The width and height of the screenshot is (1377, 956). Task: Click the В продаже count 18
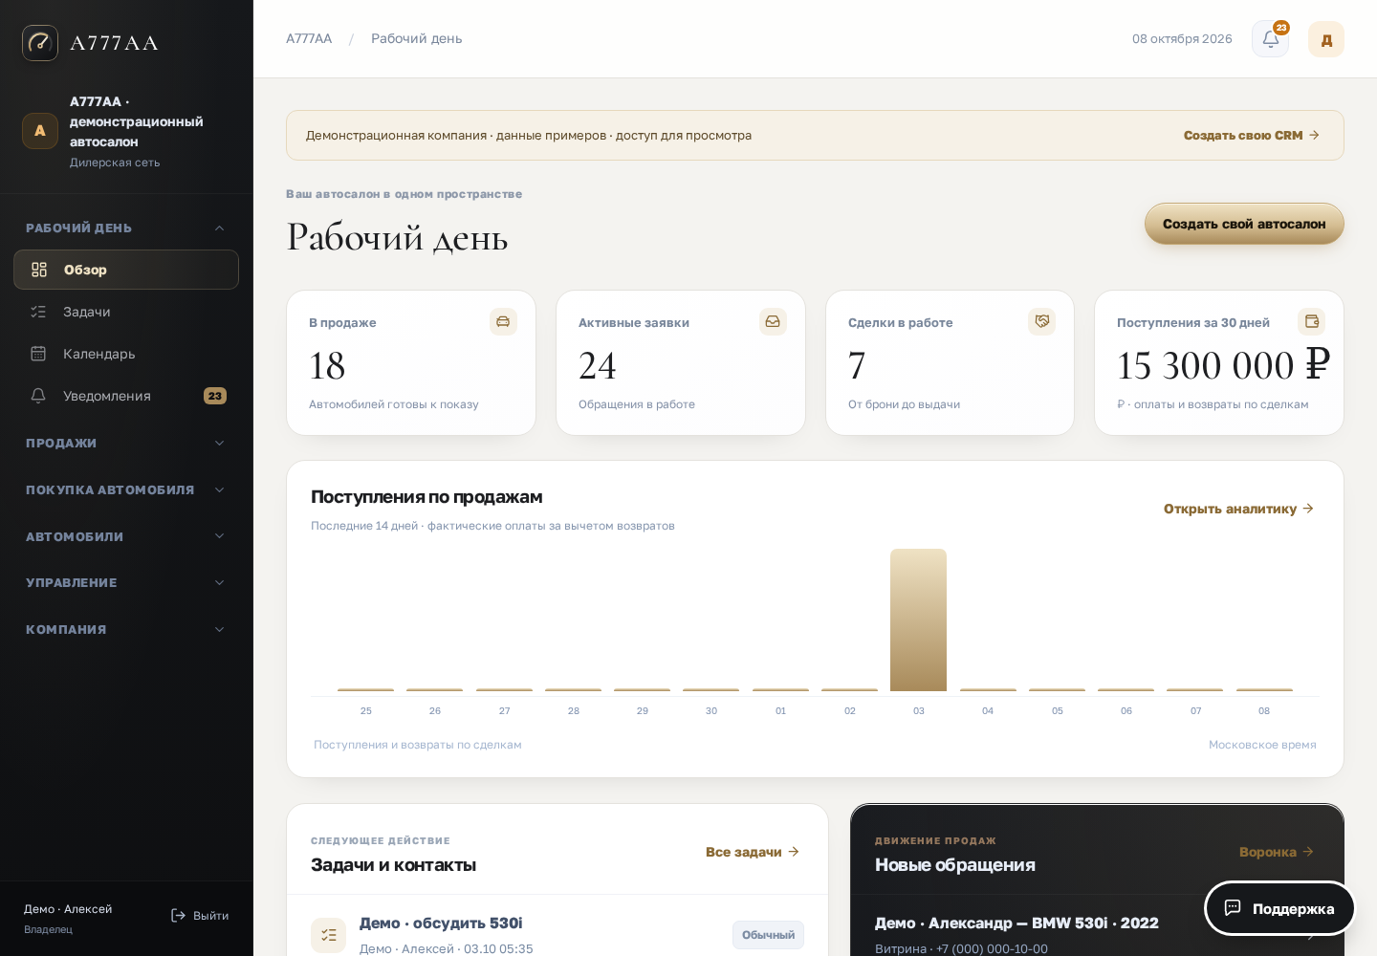pyautogui.click(x=327, y=365)
